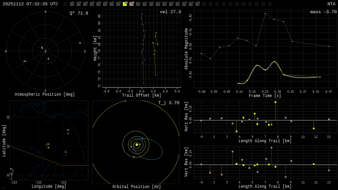Select the highlighted station 09 indicator box
The height and width of the screenshot is (190, 338).
coord(125,4)
